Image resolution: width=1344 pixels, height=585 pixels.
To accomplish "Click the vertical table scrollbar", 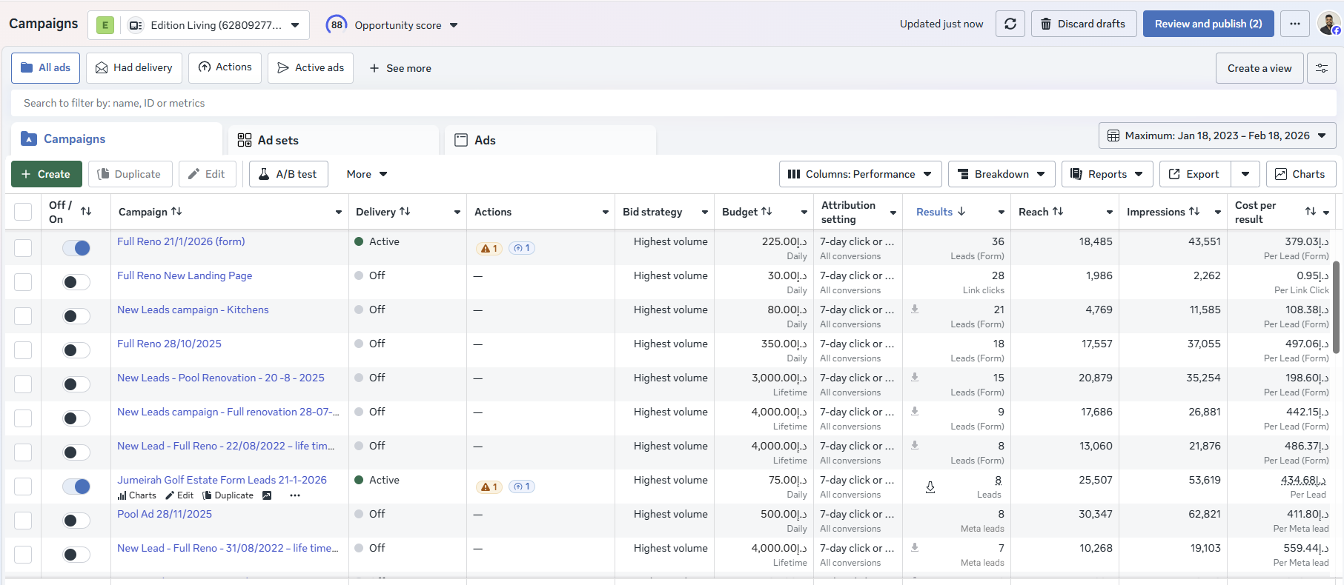I will coord(1337,307).
